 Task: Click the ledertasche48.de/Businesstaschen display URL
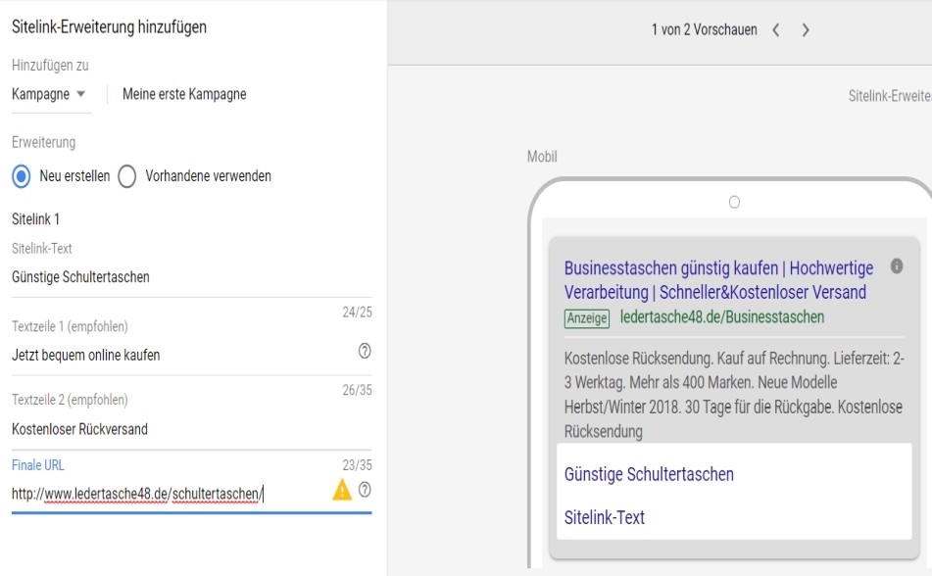pyautogui.click(x=721, y=317)
